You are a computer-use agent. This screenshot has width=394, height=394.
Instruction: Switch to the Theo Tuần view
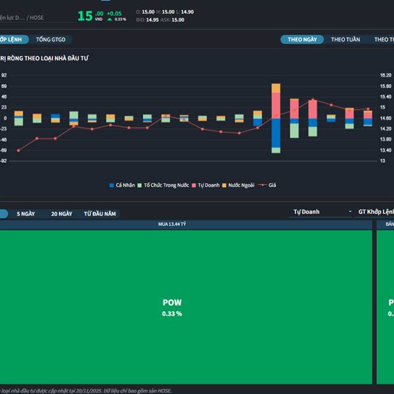(x=345, y=39)
